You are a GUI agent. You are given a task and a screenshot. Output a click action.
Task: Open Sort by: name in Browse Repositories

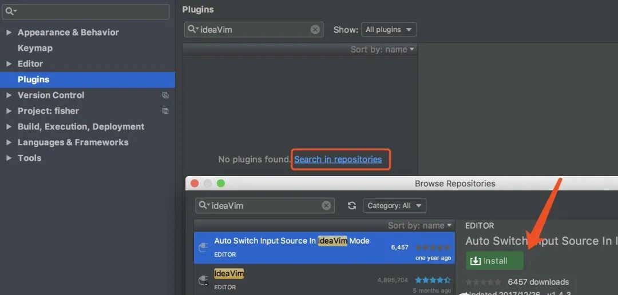point(420,225)
